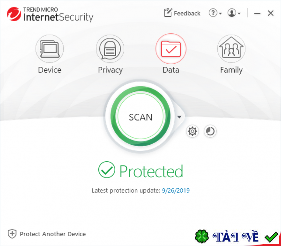Open the Family house icon
The height and width of the screenshot is (246, 281).
pos(231,48)
